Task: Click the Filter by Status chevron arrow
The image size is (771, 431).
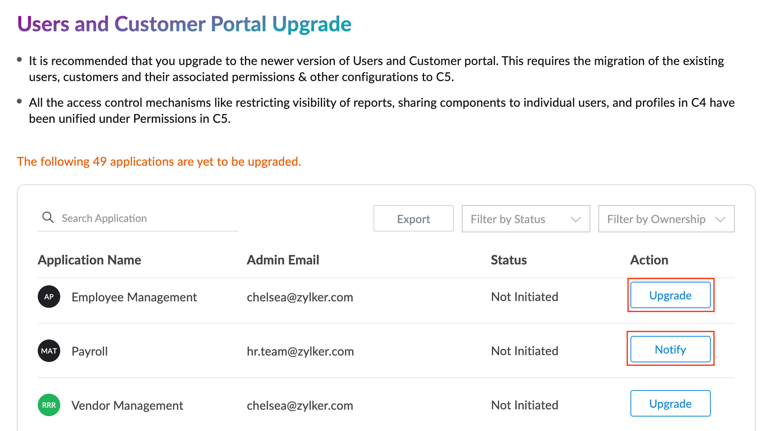Action: pos(576,220)
